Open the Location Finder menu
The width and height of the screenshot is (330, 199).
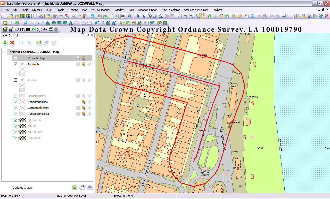click(x=147, y=10)
